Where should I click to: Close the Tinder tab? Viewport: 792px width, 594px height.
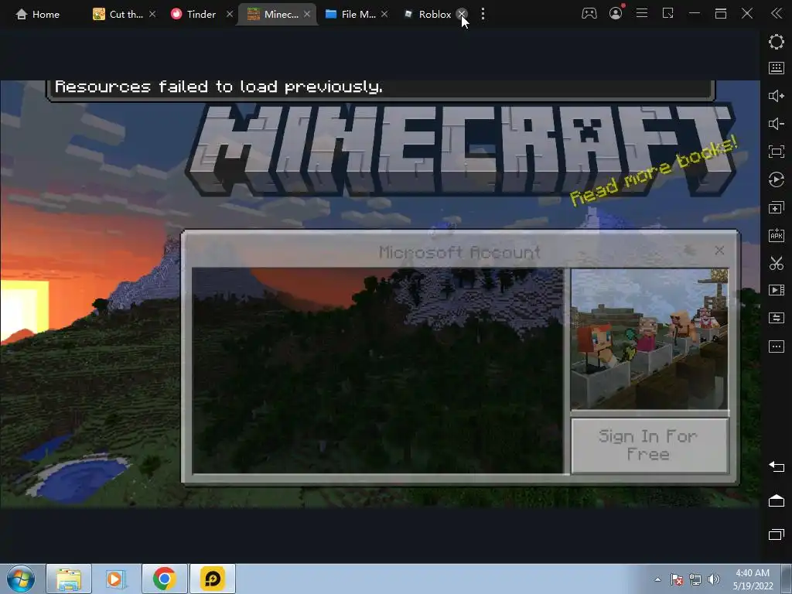point(229,14)
